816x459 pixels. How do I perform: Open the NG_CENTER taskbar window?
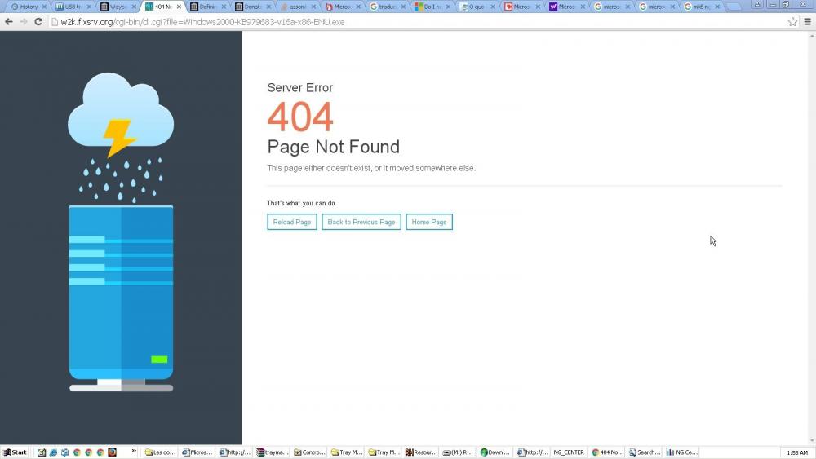coord(568,452)
